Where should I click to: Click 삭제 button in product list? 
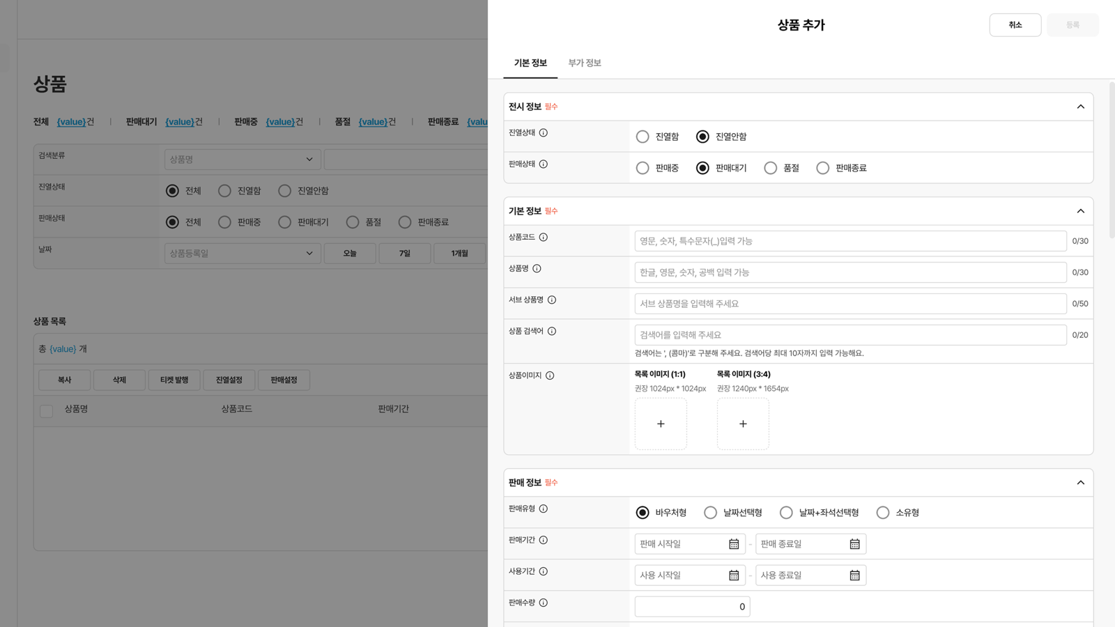119,380
